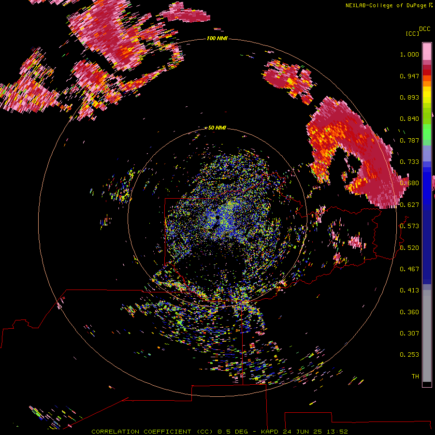Click the pink top of the color bar
Viewport: 435px width, 435px height.
click(427, 51)
